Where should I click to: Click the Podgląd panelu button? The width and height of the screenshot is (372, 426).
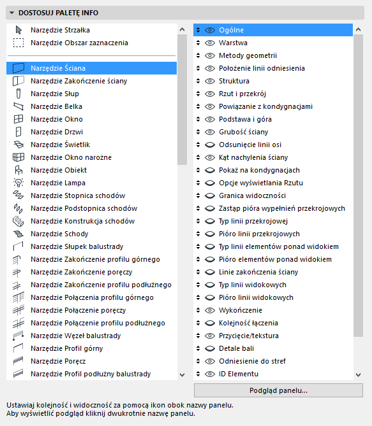click(x=278, y=390)
